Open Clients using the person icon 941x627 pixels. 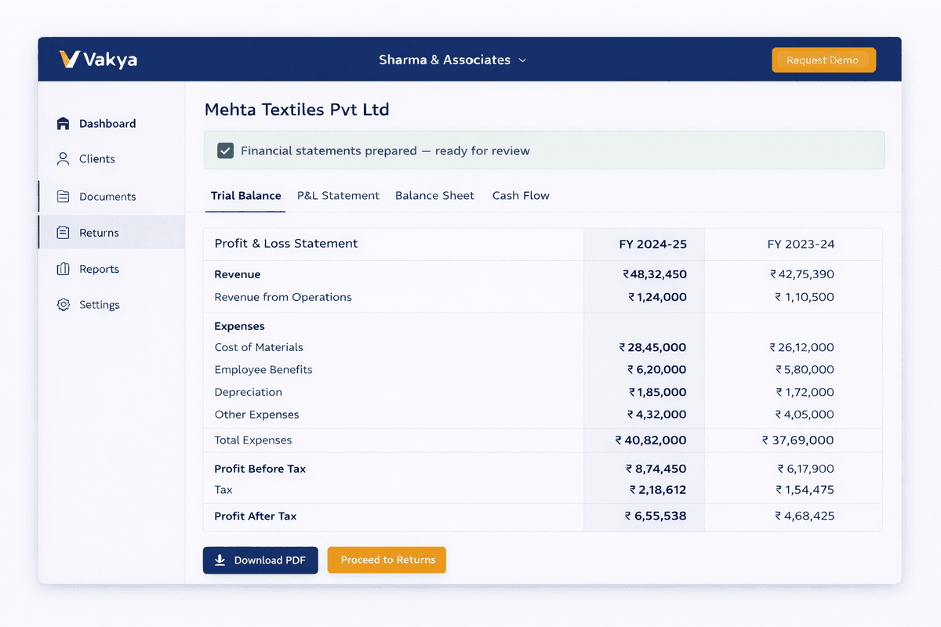63,158
